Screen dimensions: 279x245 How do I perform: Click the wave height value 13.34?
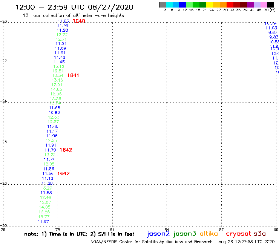click(x=58, y=75)
